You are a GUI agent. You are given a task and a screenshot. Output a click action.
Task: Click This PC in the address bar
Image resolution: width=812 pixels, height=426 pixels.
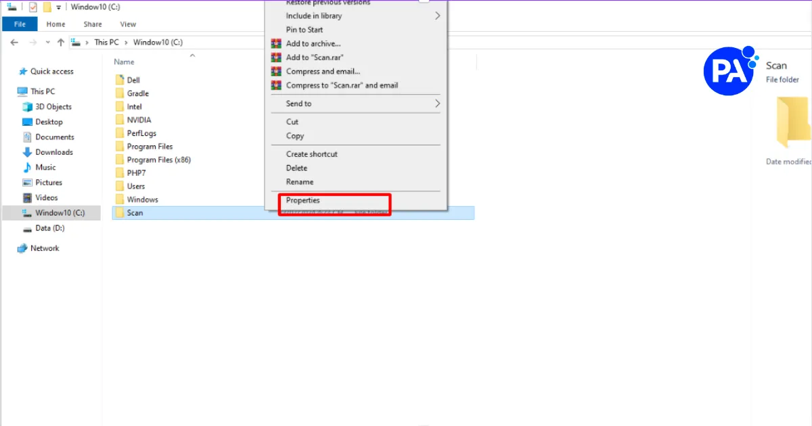pyautogui.click(x=106, y=42)
